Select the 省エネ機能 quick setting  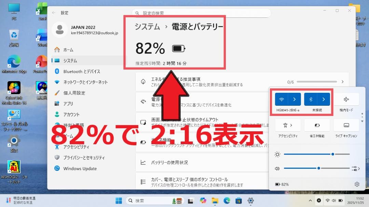click(316, 125)
